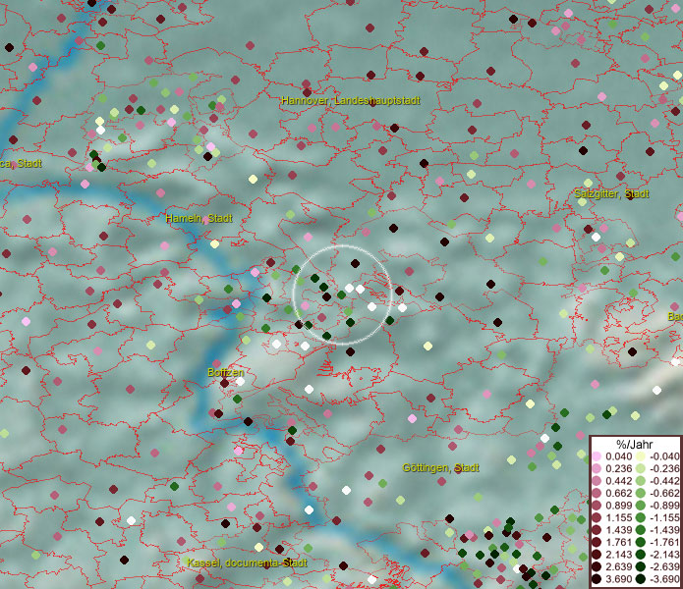683x589 pixels.
Task: Click the 0.442 pink legend swatch
Action: (597, 481)
